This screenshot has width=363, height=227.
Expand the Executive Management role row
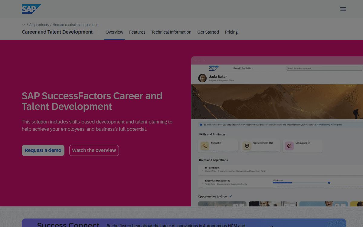(202, 183)
